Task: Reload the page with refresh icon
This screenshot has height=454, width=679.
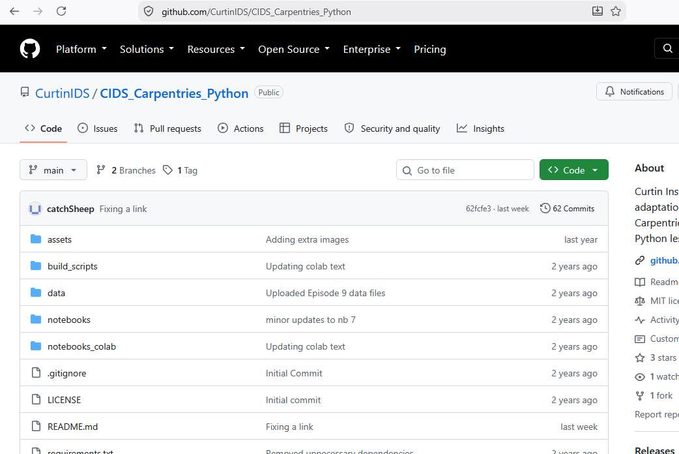Action: [x=61, y=11]
